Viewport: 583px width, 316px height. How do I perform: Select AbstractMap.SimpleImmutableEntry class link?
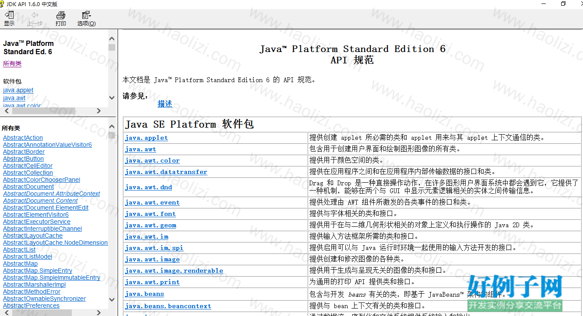(x=52, y=278)
